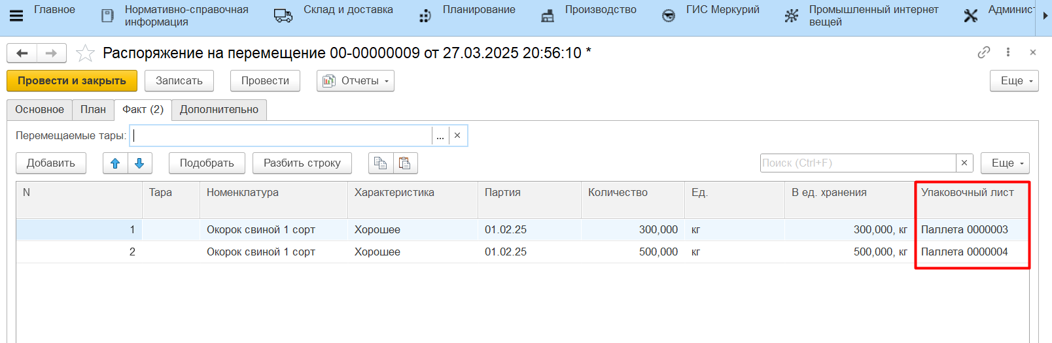
Task: Open the top-right Еще dropdown menu
Action: 1014,81
